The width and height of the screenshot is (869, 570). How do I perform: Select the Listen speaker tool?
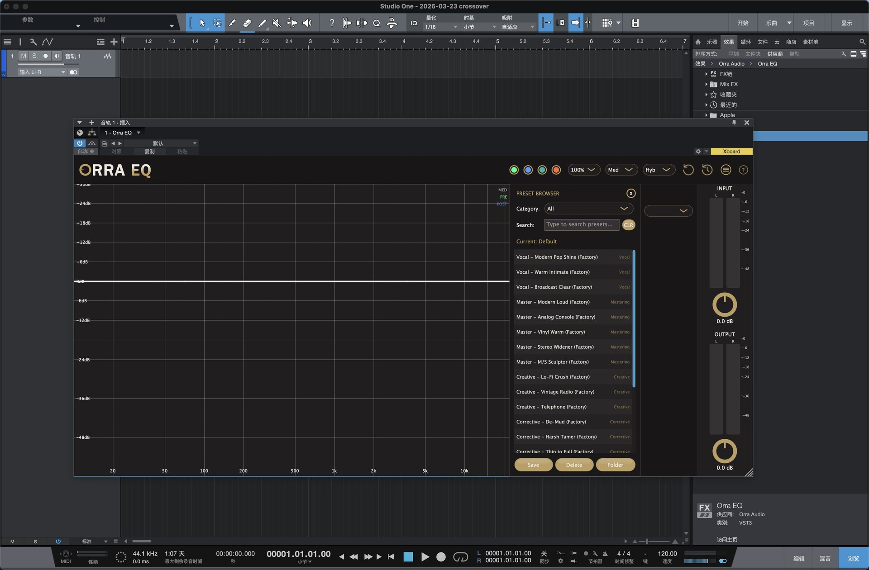tap(307, 23)
